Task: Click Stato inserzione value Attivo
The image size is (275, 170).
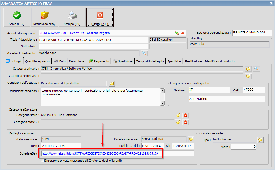Action: [61, 139]
